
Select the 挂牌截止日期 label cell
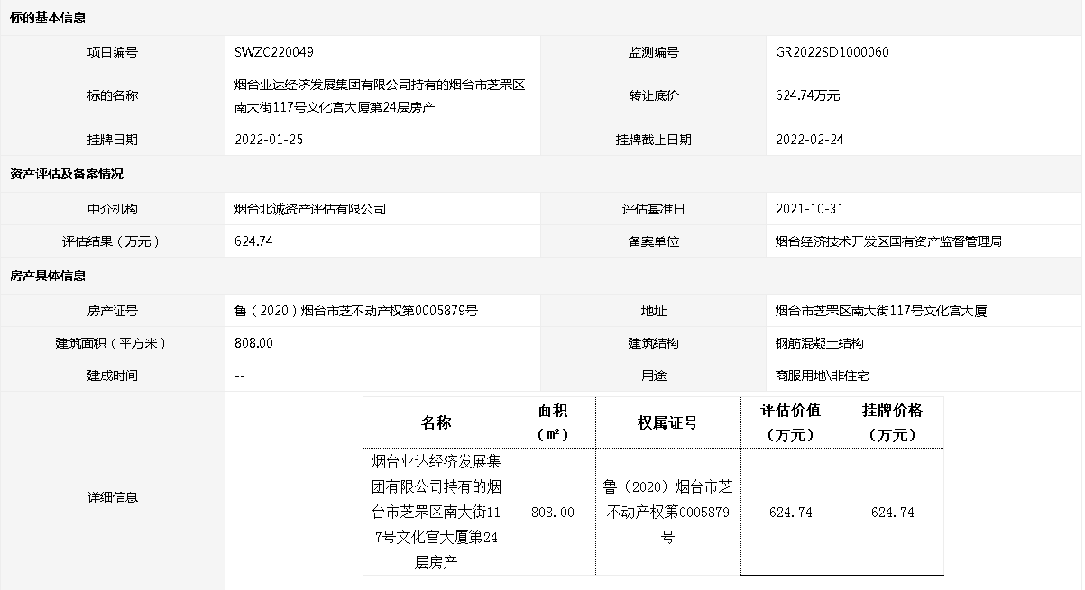(654, 140)
